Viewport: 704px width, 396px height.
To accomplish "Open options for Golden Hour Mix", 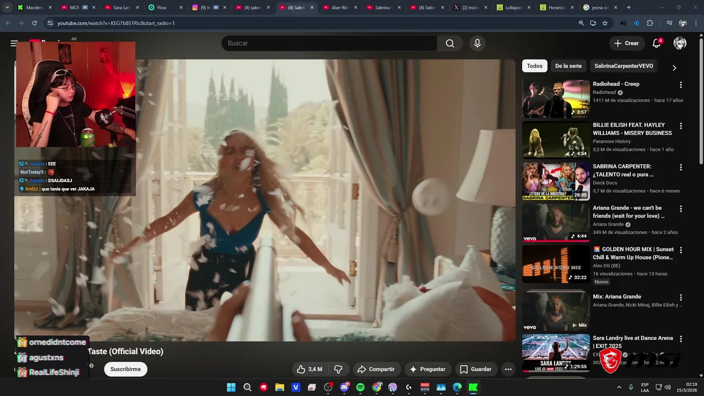I will coord(681,250).
